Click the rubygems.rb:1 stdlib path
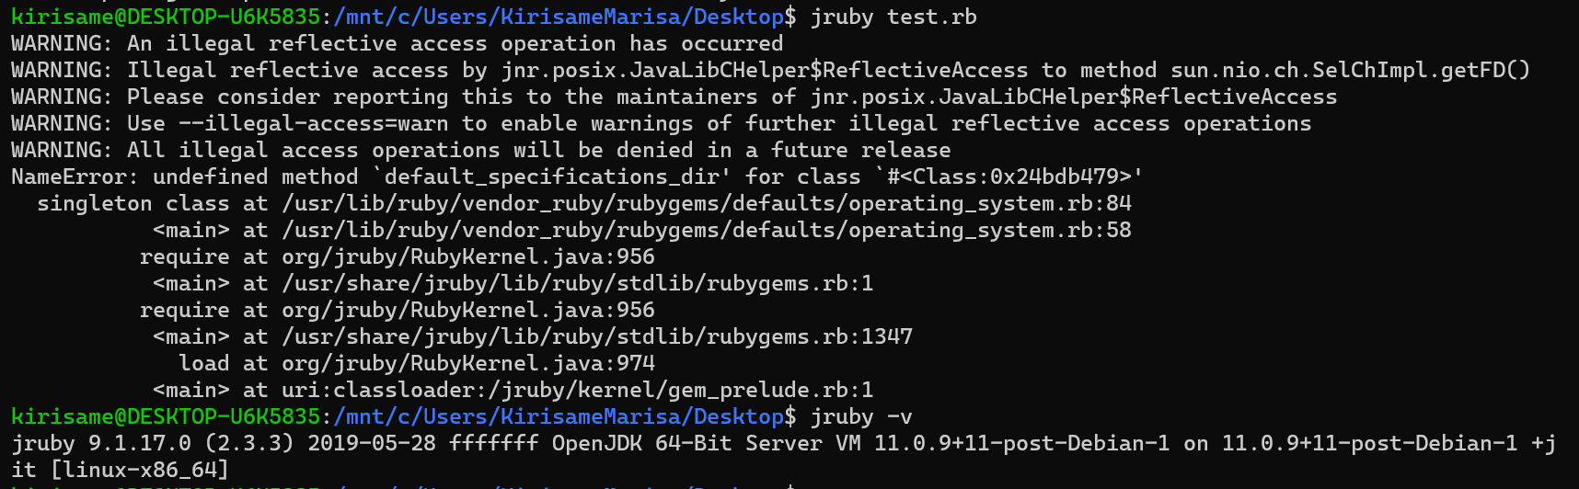Image resolution: width=1579 pixels, height=489 pixels. click(x=578, y=284)
